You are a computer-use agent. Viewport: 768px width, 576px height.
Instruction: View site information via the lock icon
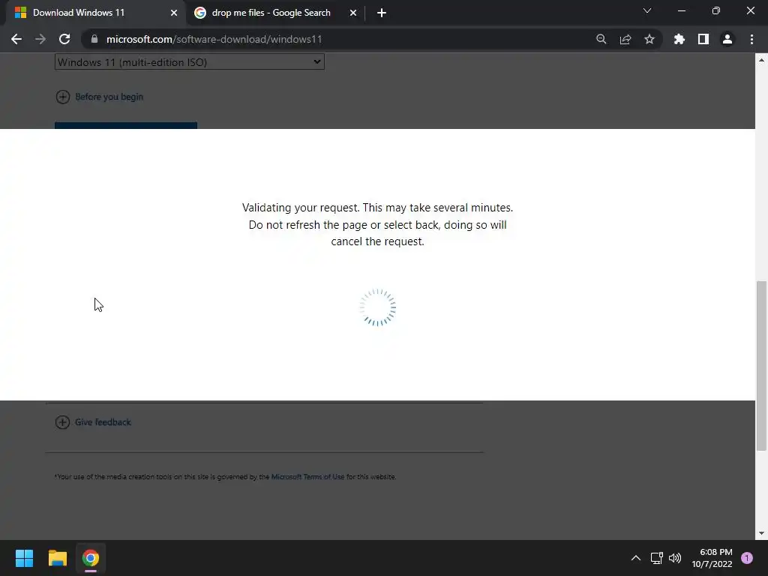(94, 39)
